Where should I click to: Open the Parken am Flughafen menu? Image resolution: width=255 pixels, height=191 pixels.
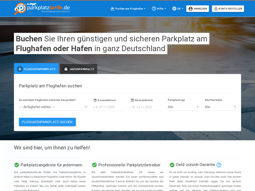tap(128, 9)
